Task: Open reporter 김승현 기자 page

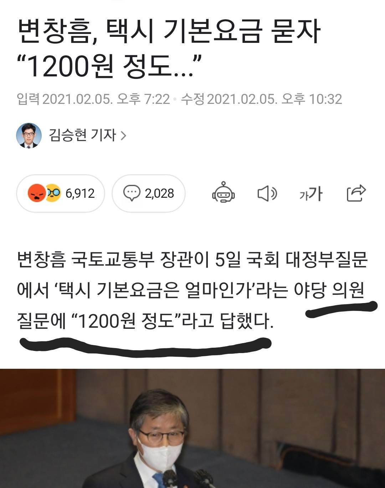Action: pyautogui.click(x=82, y=135)
